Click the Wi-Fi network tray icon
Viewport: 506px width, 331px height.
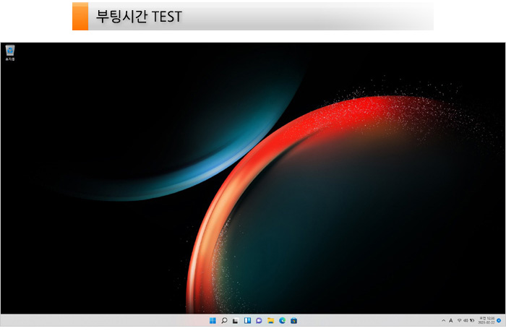click(x=459, y=320)
